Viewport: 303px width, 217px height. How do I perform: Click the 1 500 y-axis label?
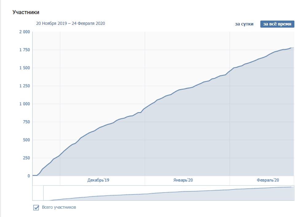click(25, 68)
